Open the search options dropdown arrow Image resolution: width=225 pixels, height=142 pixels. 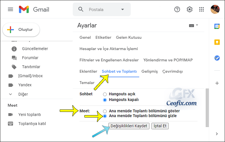[x=122, y=9]
